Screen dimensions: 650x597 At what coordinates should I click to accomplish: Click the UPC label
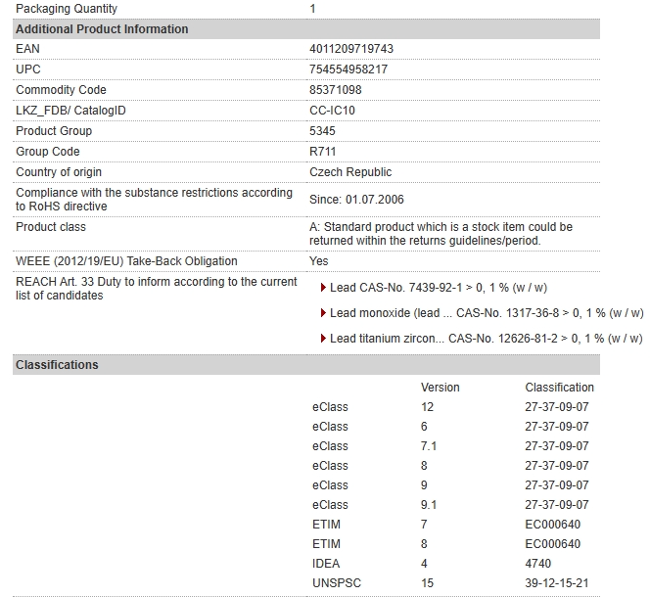28,69
